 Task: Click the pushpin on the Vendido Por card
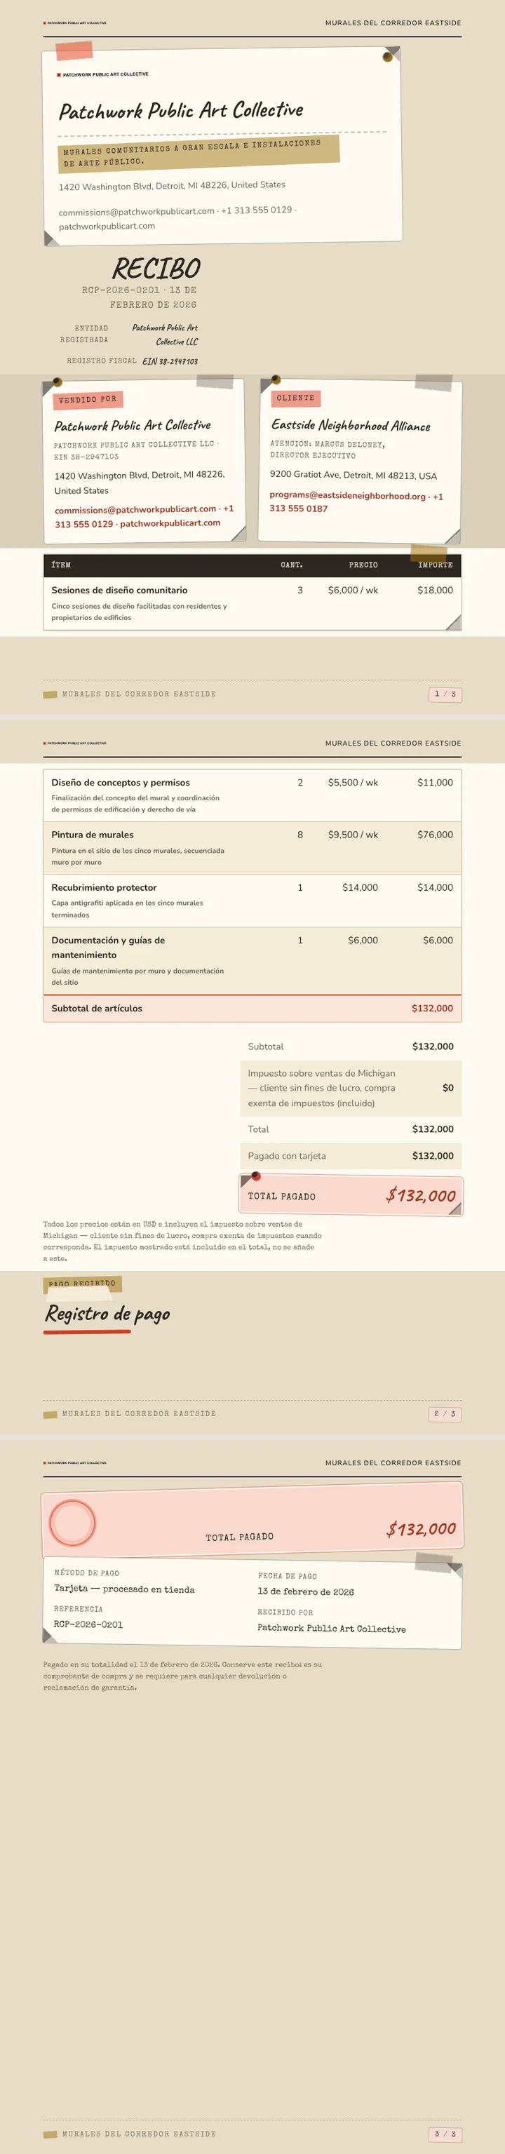click(x=58, y=382)
